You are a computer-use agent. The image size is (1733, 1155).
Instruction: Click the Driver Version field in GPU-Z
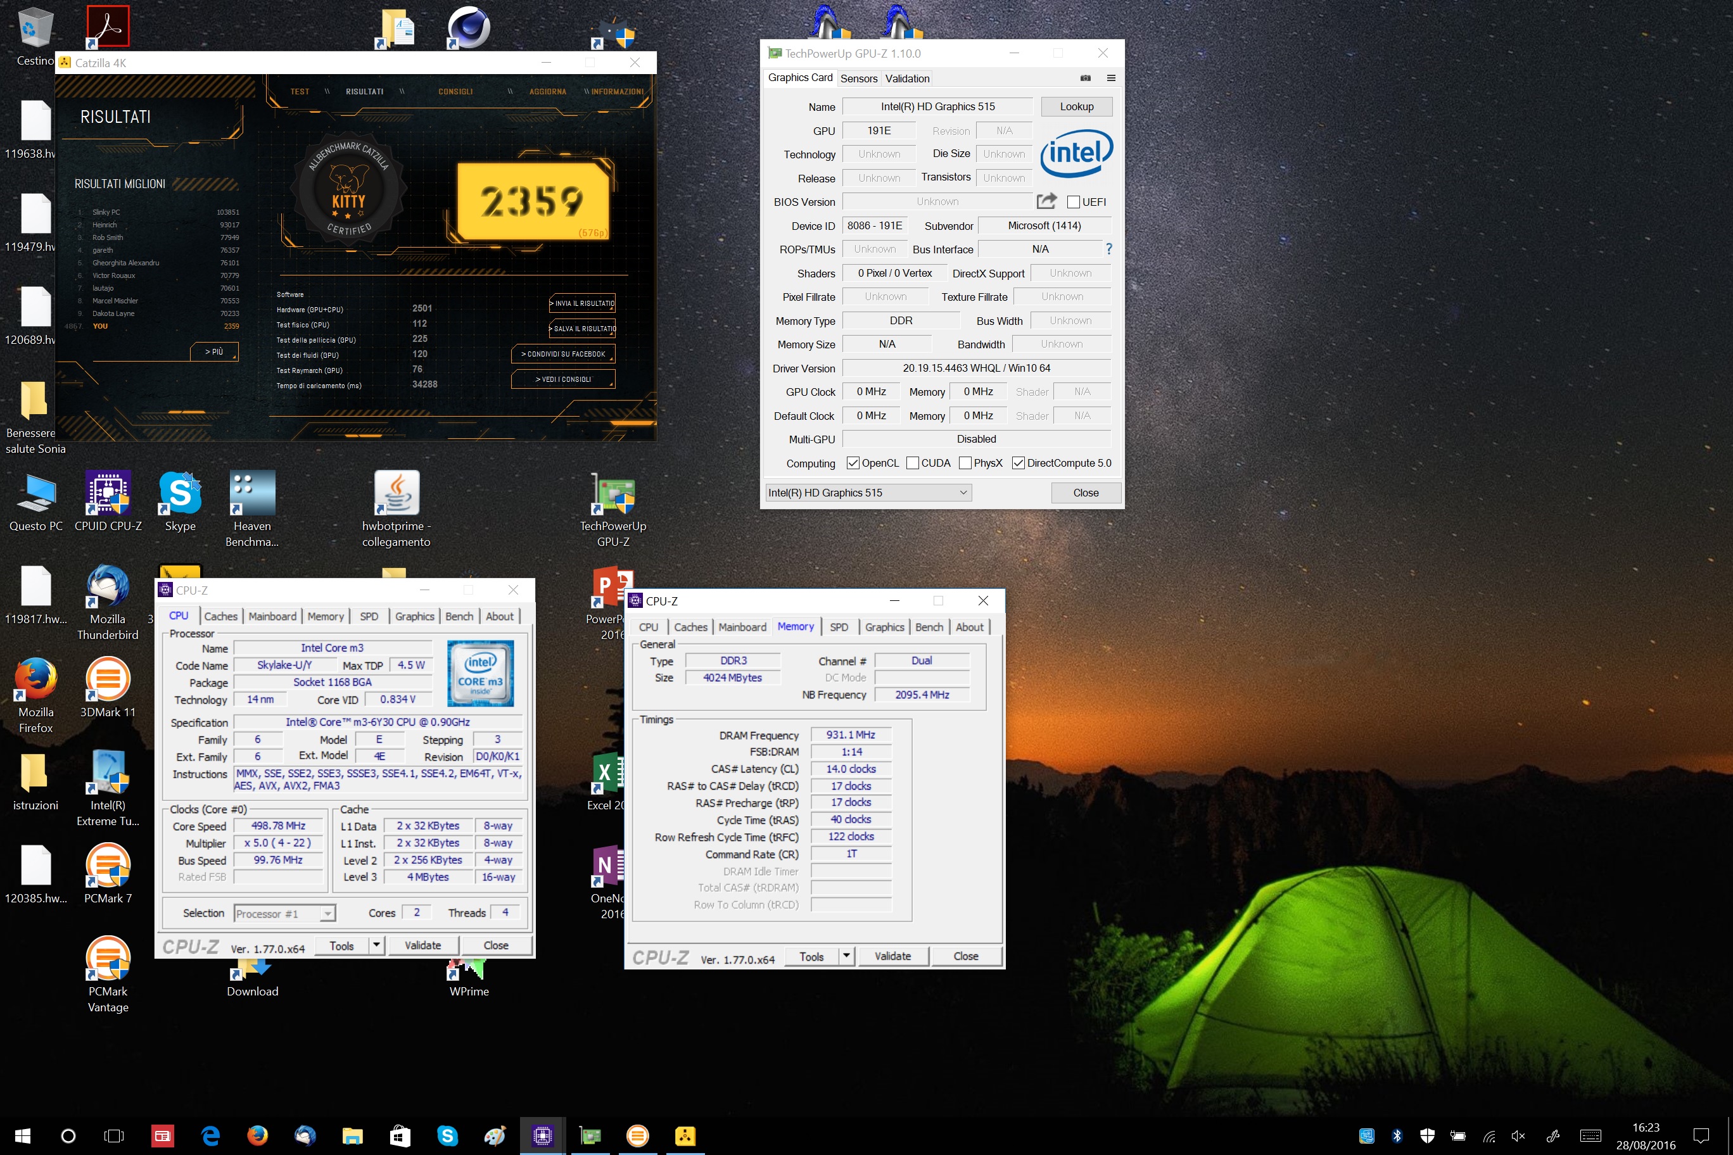(x=976, y=367)
